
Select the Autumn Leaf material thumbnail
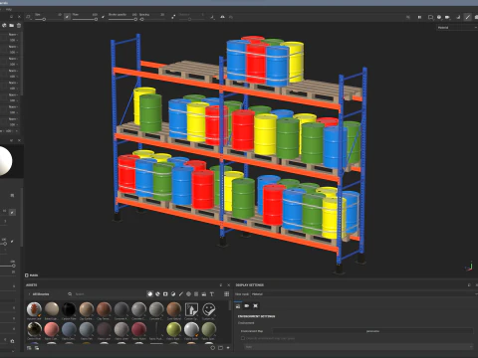click(x=34, y=309)
